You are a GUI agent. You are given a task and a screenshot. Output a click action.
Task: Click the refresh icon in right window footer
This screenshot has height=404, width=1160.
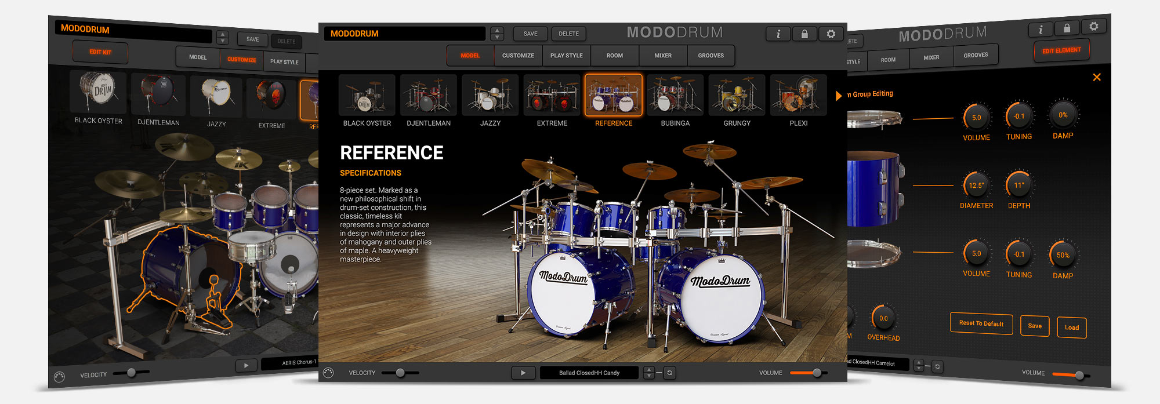tap(937, 366)
